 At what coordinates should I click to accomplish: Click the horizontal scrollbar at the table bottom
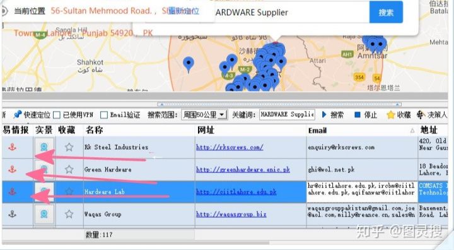pyautogui.click(x=136, y=242)
